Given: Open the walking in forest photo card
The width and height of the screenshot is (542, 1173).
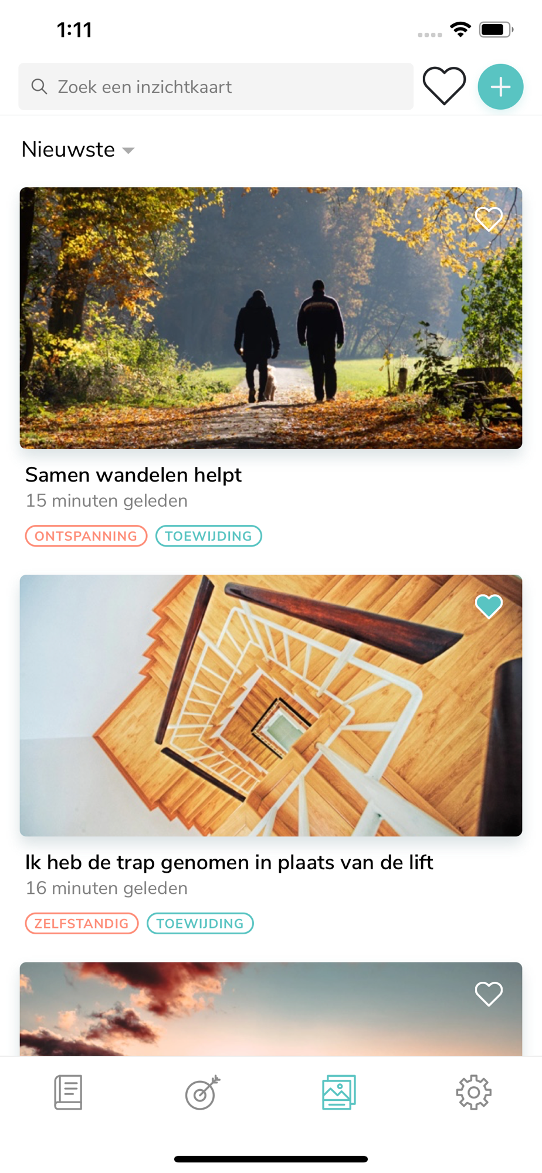Looking at the screenshot, I should pos(271,318).
